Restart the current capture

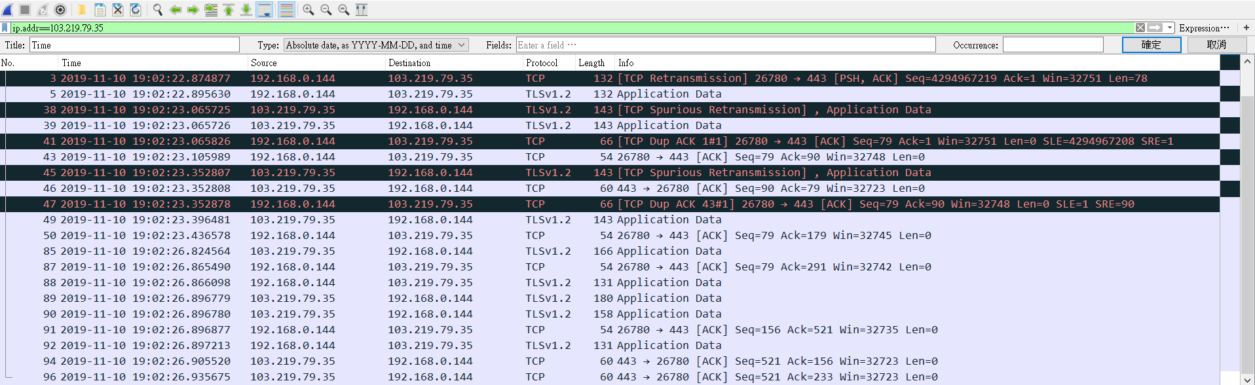point(43,10)
